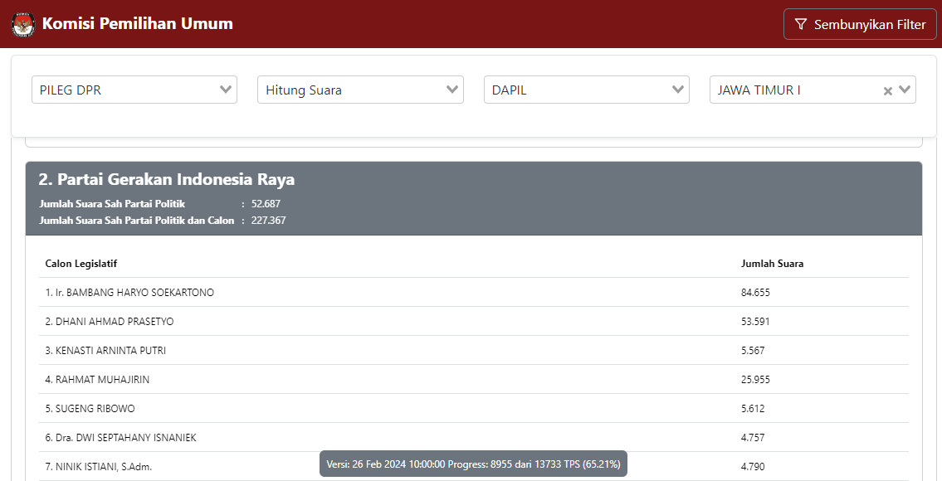Select candidate Ir. BAMBANG HARYO SOEKARTONO row

coord(129,293)
